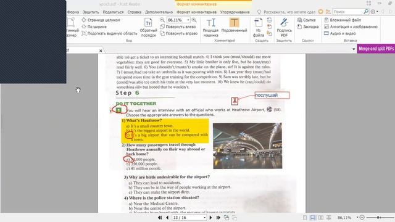The image size is (395, 222).
Task: Add image annotation (Аннотация к изображению)
Action: tap(351, 27)
